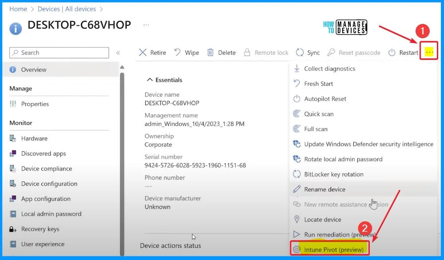The width and height of the screenshot is (444, 260).
Task: Click the Run remediation play icon
Action: (x=296, y=234)
